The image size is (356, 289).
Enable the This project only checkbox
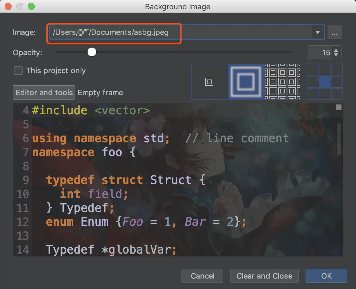coord(18,71)
